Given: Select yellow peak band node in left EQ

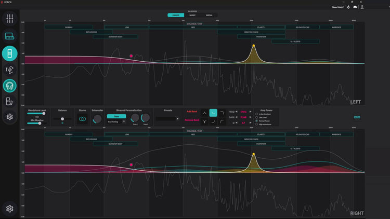Looking at the screenshot, I should pos(253,46).
